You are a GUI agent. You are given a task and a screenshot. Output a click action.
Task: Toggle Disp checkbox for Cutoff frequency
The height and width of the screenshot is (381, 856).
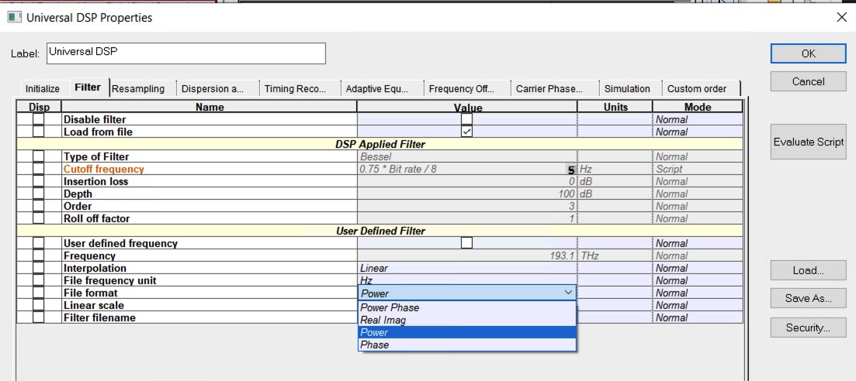click(38, 169)
